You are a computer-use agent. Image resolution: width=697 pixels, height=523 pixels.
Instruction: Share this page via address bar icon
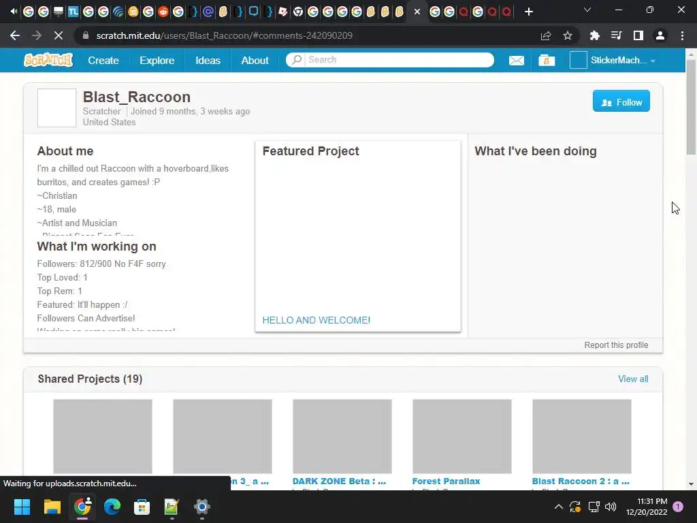click(x=546, y=35)
